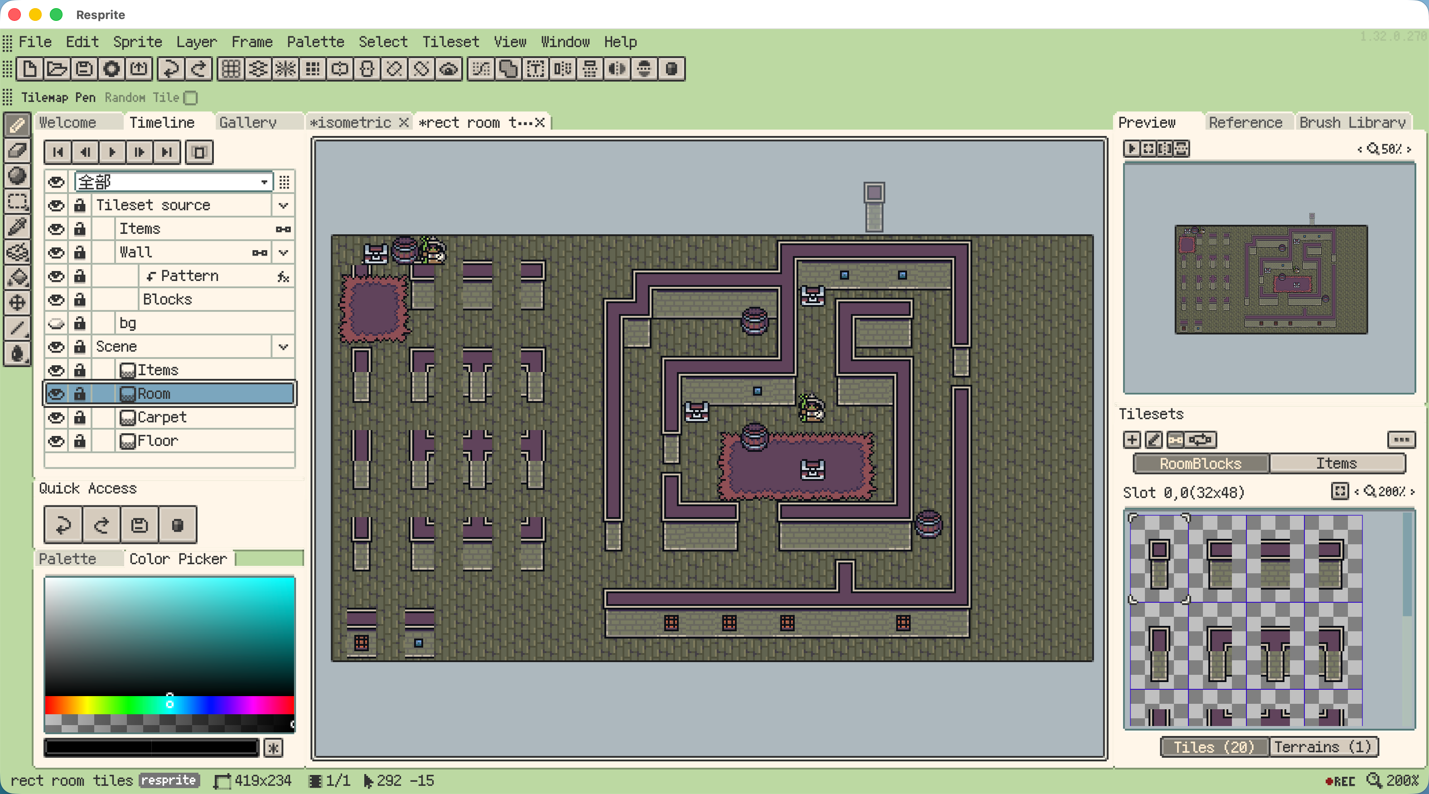Select the Items tileset button
The width and height of the screenshot is (1429, 794).
tap(1337, 463)
